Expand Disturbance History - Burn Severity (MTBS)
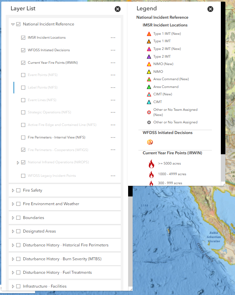Screen dimensions: 235x295 13,259
